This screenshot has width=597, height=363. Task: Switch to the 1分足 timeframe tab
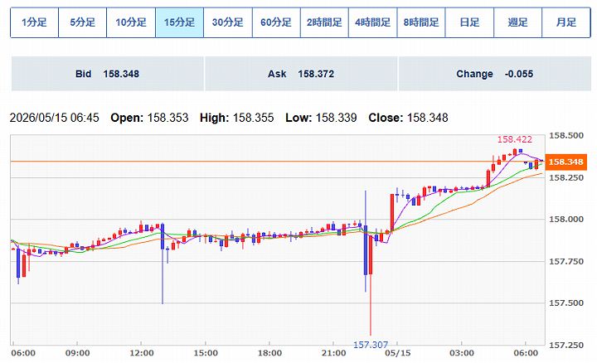pyautogui.click(x=34, y=22)
